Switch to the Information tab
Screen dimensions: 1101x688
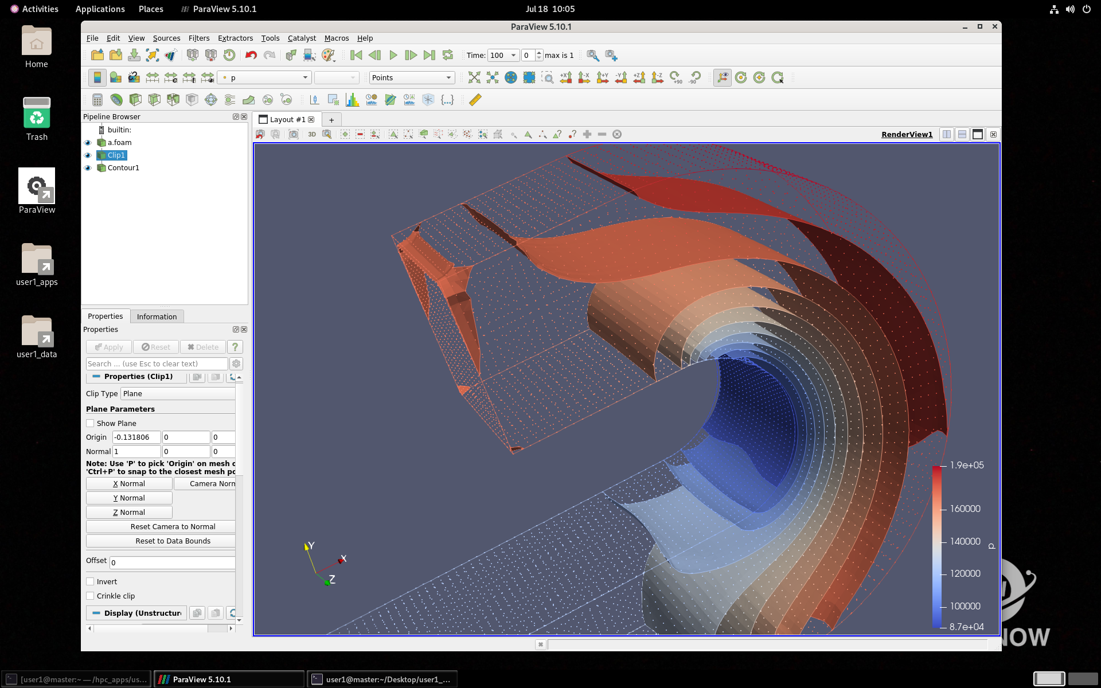(157, 316)
